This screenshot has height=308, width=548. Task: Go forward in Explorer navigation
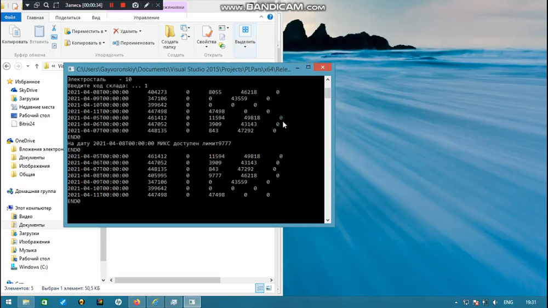tap(18, 66)
